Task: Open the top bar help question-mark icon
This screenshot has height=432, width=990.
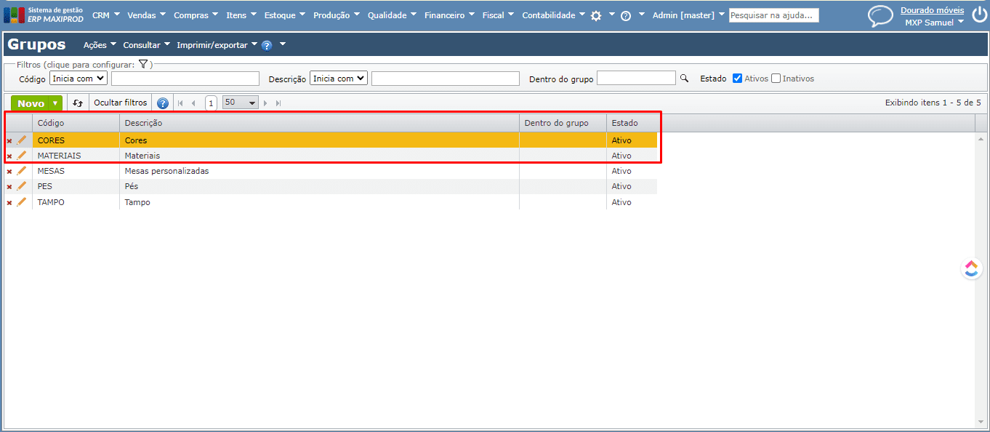Action: 626,15
